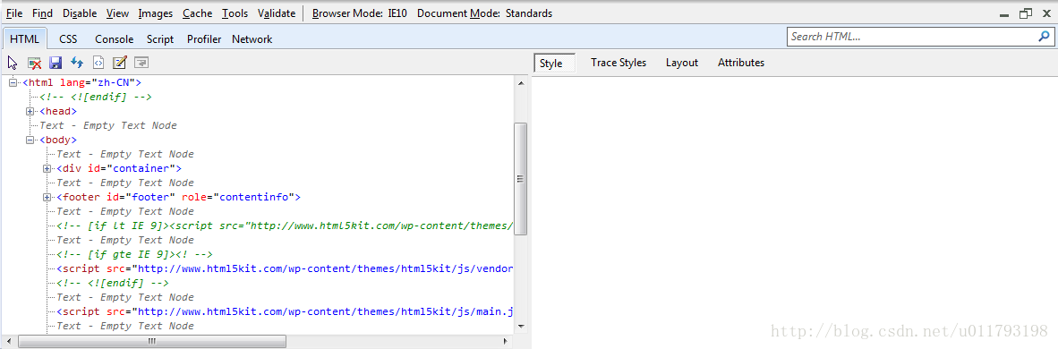Click the horizontal scrollbar thumb
The height and width of the screenshot is (349, 1058).
point(151,342)
